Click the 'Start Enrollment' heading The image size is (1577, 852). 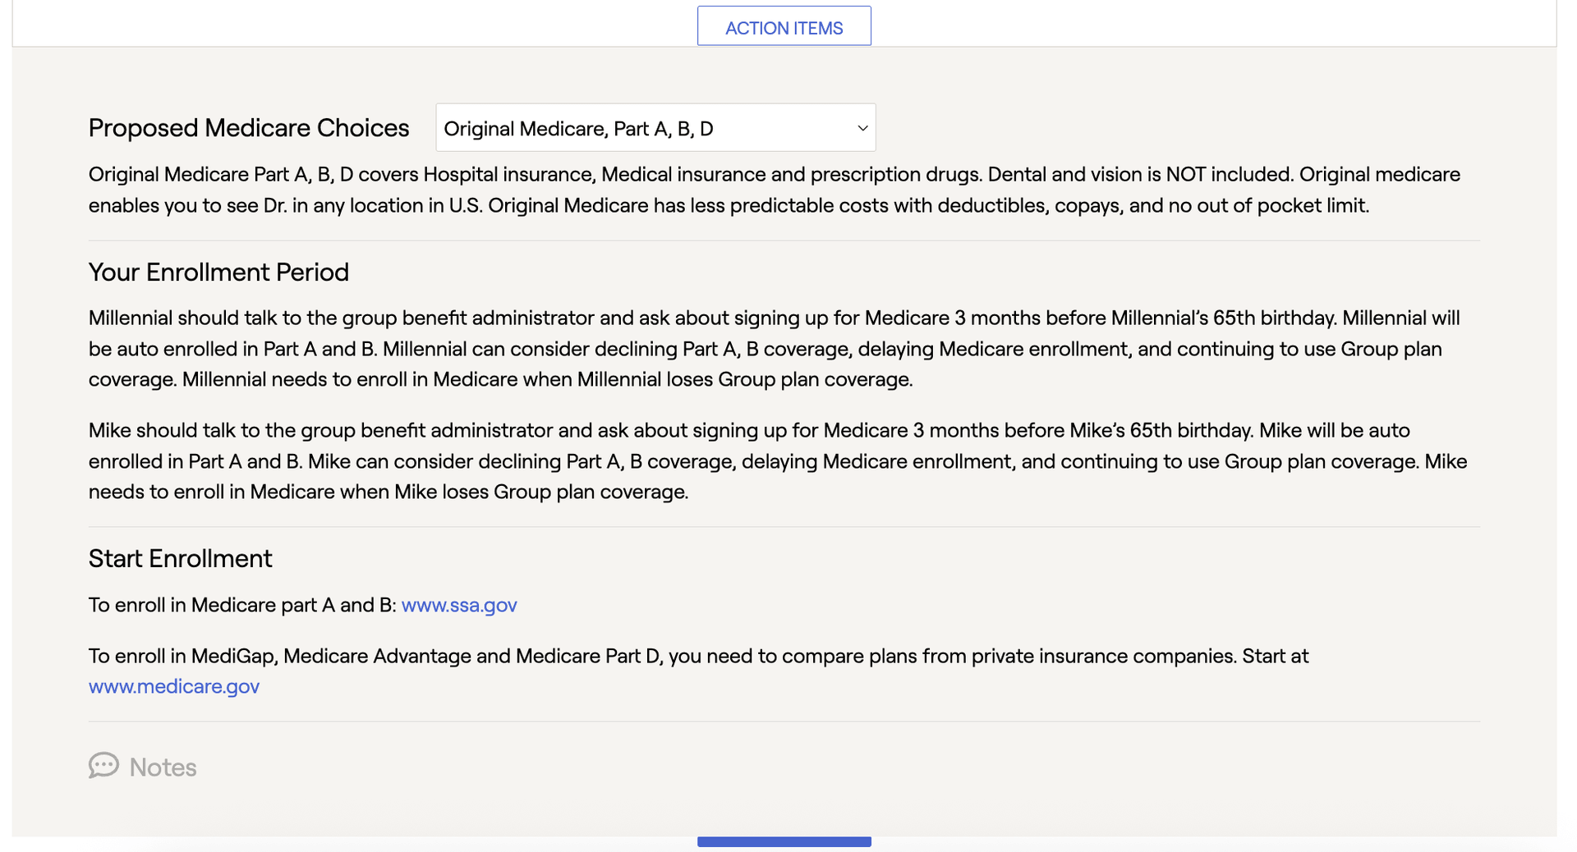click(180, 558)
